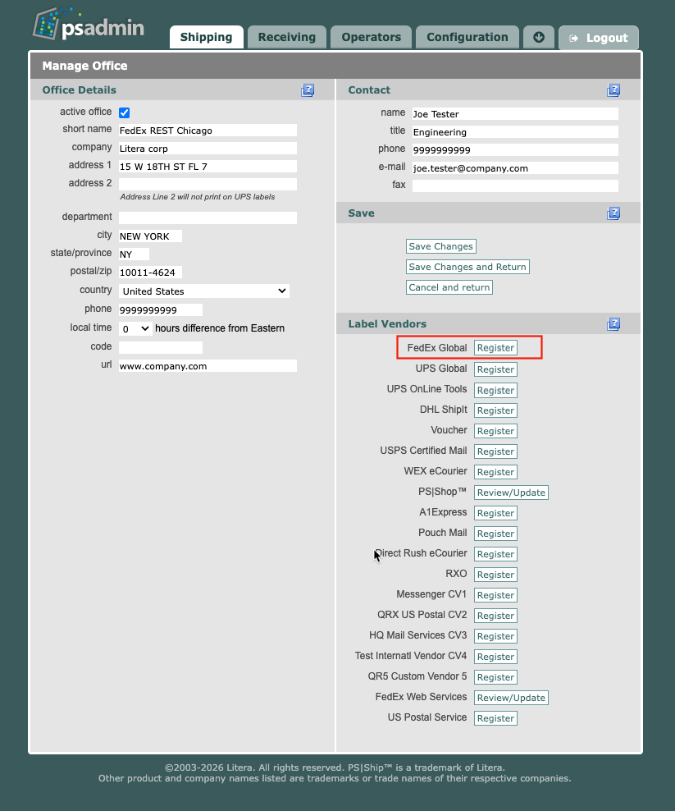
Task: Click the state/province field
Action: pyautogui.click(x=134, y=254)
